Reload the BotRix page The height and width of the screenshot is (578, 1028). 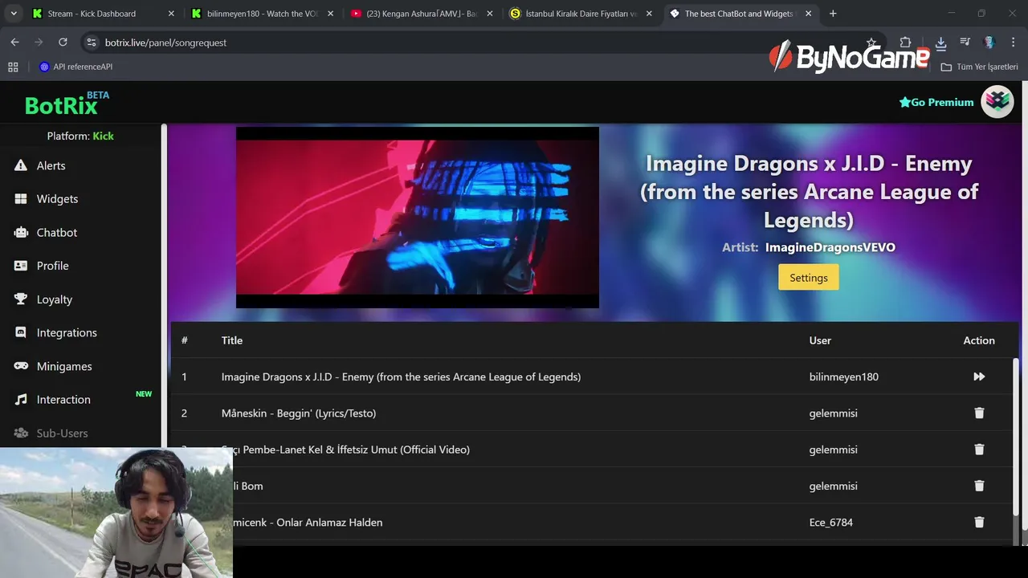pyautogui.click(x=63, y=43)
